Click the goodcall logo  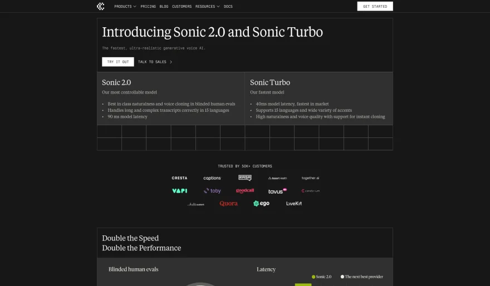(244, 190)
